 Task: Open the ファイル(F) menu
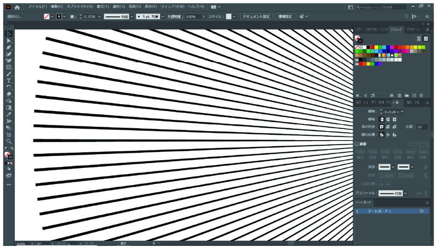point(38,6)
